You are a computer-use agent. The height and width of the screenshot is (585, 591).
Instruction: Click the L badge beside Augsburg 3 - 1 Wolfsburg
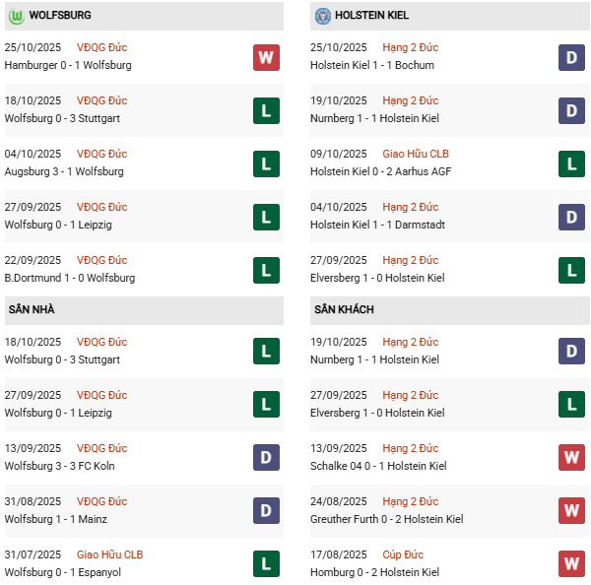coord(266,163)
